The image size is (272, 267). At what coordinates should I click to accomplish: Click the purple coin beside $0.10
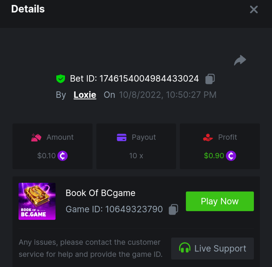63,156
